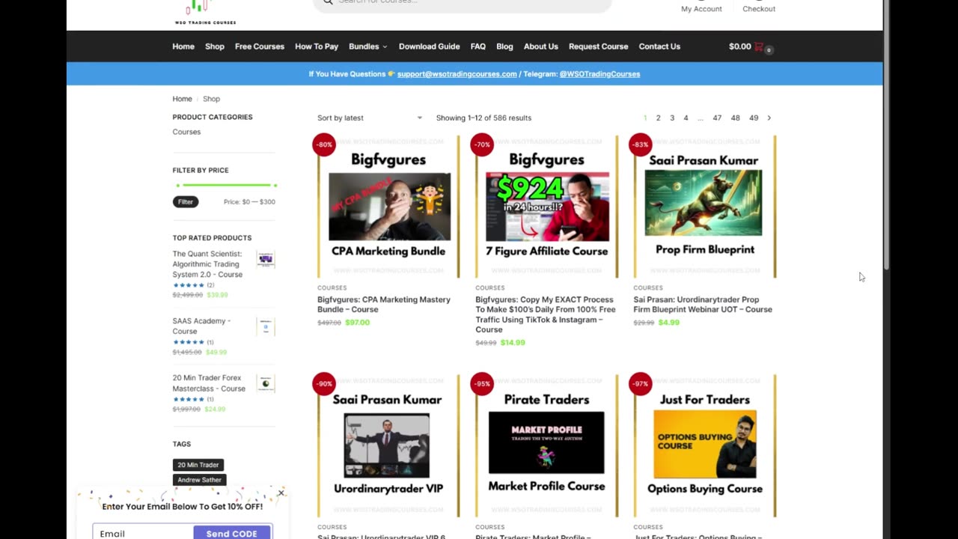Click the $14.99 sale price
The image size is (958, 539).
point(513,343)
